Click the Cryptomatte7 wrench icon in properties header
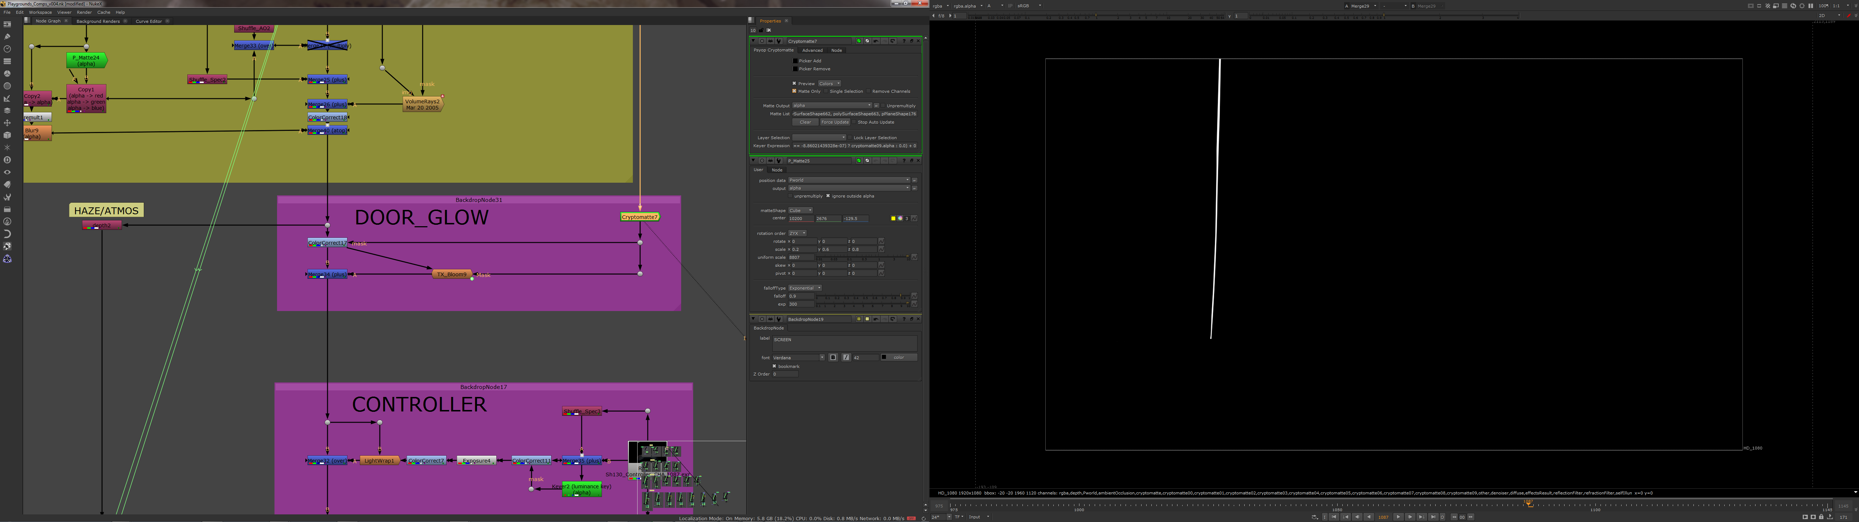Image resolution: width=1859 pixels, height=522 pixels. [779, 41]
